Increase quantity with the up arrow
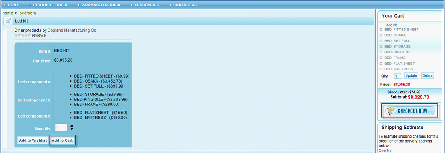 pyautogui.click(x=72, y=126)
